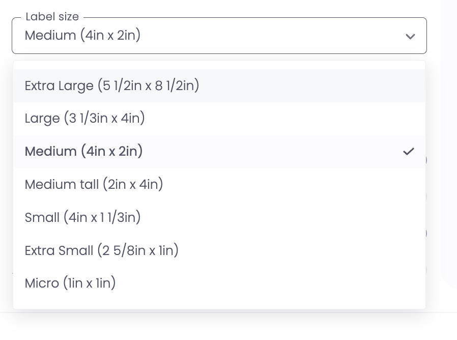Image resolution: width=457 pixels, height=340 pixels.
Task: Close the size list using the down chevron
Action: [x=410, y=36]
